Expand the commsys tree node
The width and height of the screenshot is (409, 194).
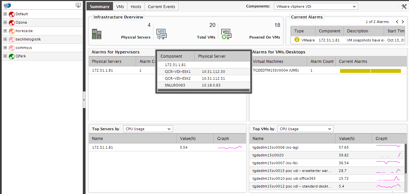(x=5, y=48)
